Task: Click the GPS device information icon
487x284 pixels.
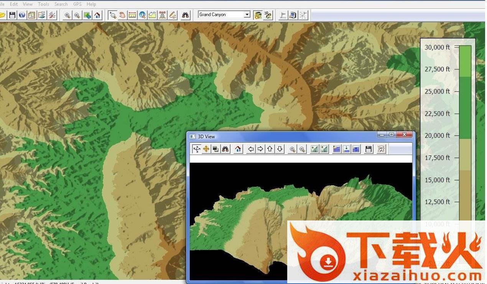Action: point(293,15)
